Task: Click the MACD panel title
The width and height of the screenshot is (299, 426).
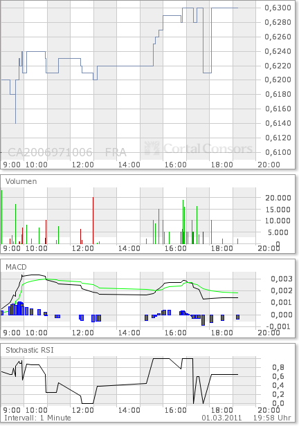Action: 16,267
